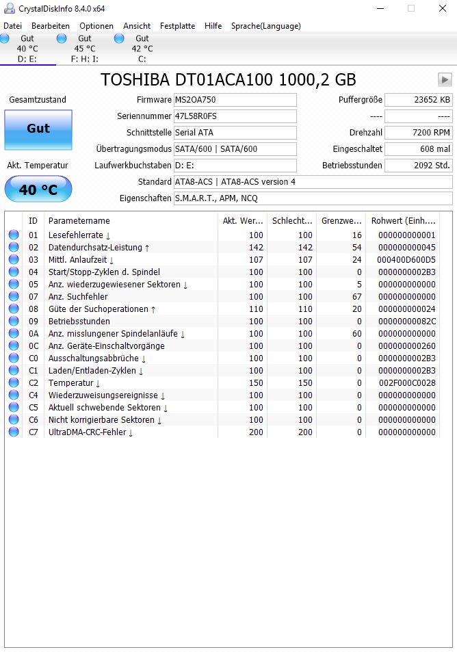Switch to disk D: E: at 40 °C
The width and height of the screenshot is (457, 652).
27,49
